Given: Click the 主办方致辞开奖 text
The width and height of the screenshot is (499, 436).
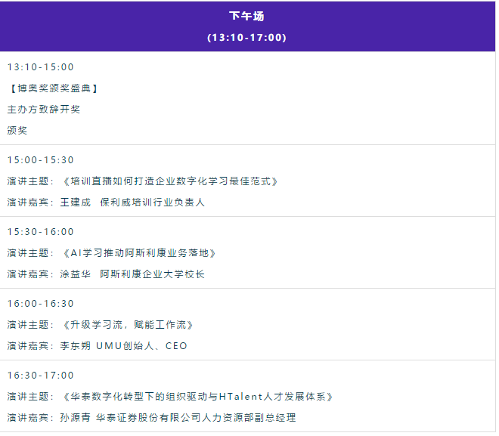Looking at the screenshot, I should (x=44, y=110).
